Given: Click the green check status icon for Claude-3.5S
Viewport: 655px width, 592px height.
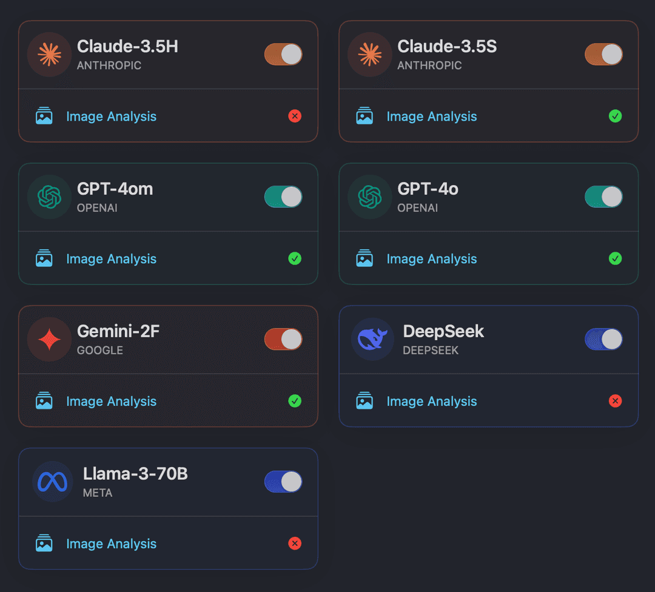Looking at the screenshot, I should pos(616,116).
